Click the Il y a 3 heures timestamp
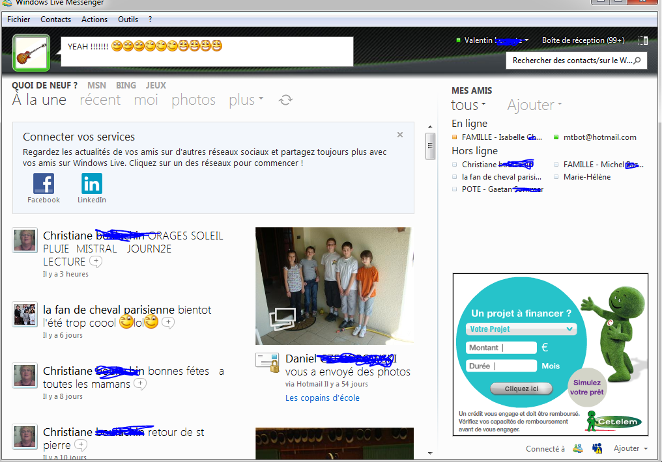Viewport: 662px width, 462px height. (x=65, y=274)
